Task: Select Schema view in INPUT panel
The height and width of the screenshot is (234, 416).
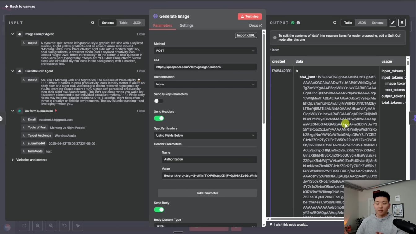Action: tap(108, 23)
